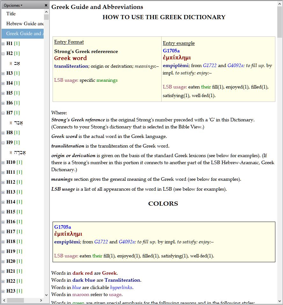Expand the H20 tree node
Viewport: 283px width, 305px height.
tap(3, 262)
